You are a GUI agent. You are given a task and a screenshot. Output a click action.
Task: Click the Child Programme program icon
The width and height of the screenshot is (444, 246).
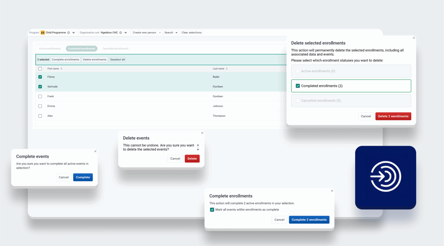point(43,33)
